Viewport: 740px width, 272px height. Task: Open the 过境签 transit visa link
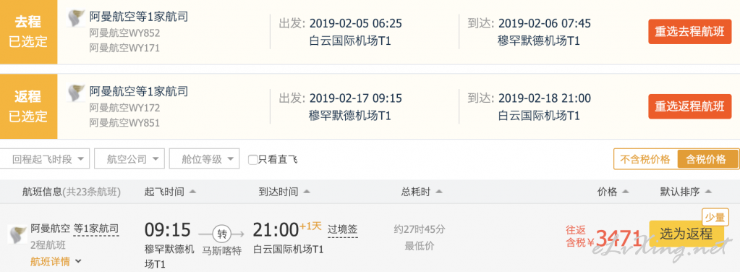pos(343,230)
